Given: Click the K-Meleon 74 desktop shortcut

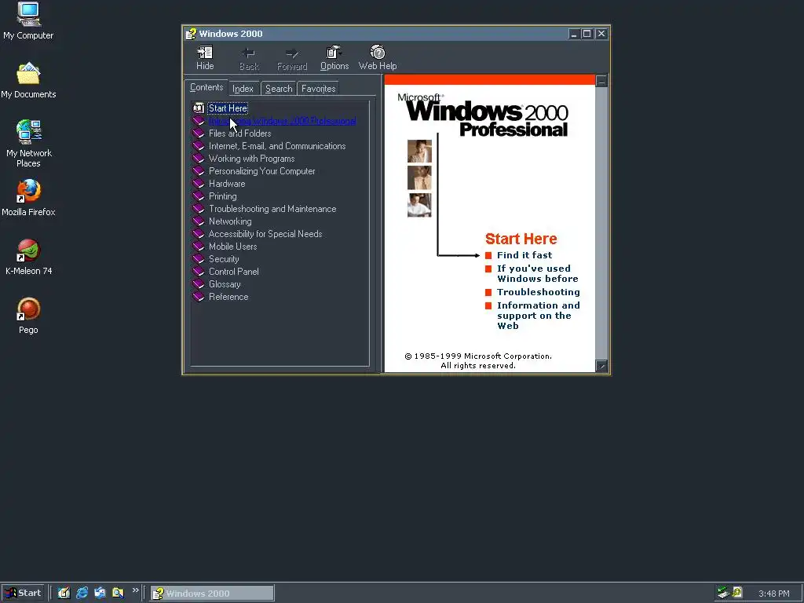Looking at the screenshot, I should tap(28, 258).
